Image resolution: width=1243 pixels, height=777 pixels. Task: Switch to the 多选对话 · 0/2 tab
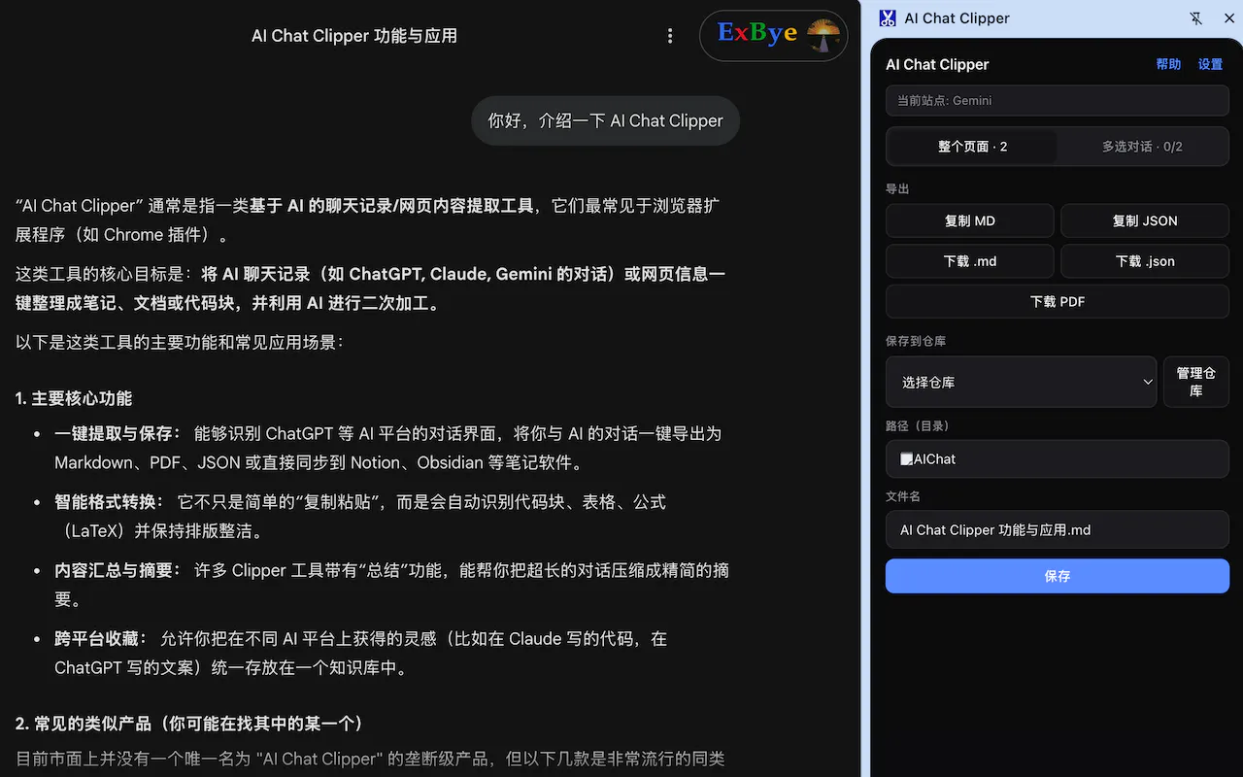tap(1142, 147)
